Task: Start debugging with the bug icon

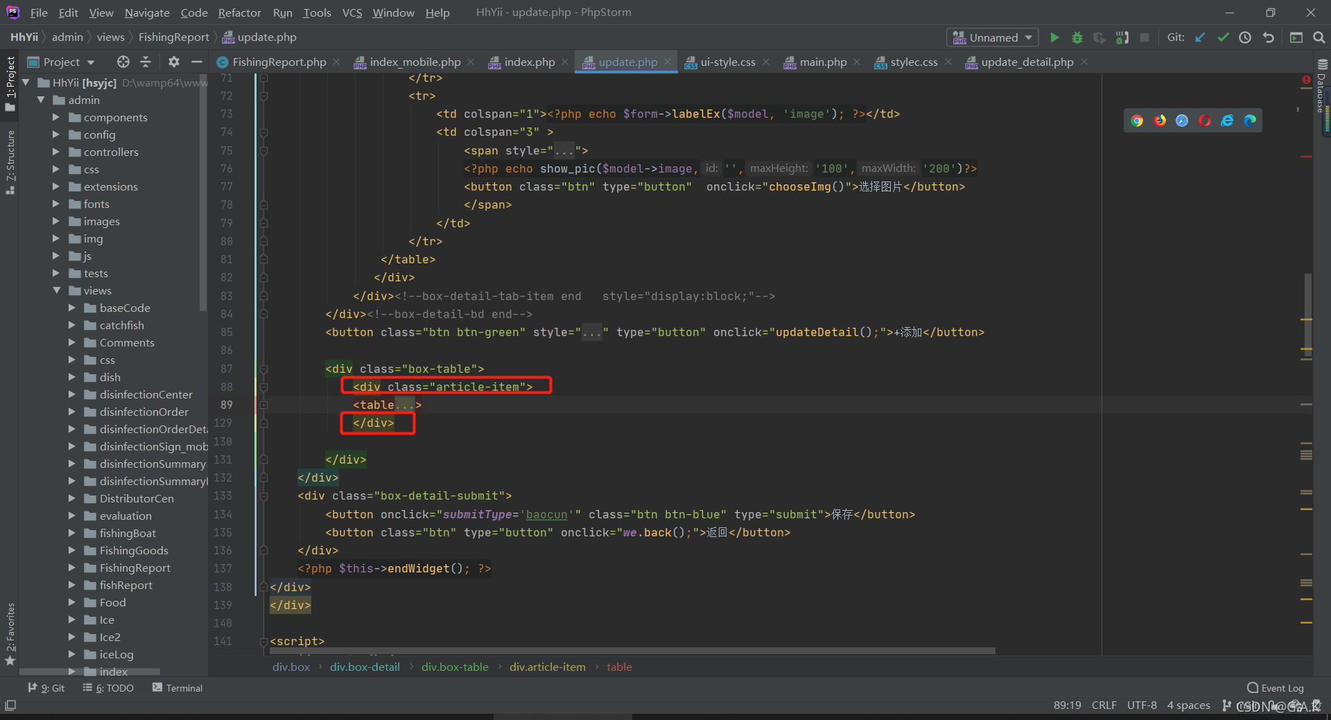Action: tap(1077, 37)
